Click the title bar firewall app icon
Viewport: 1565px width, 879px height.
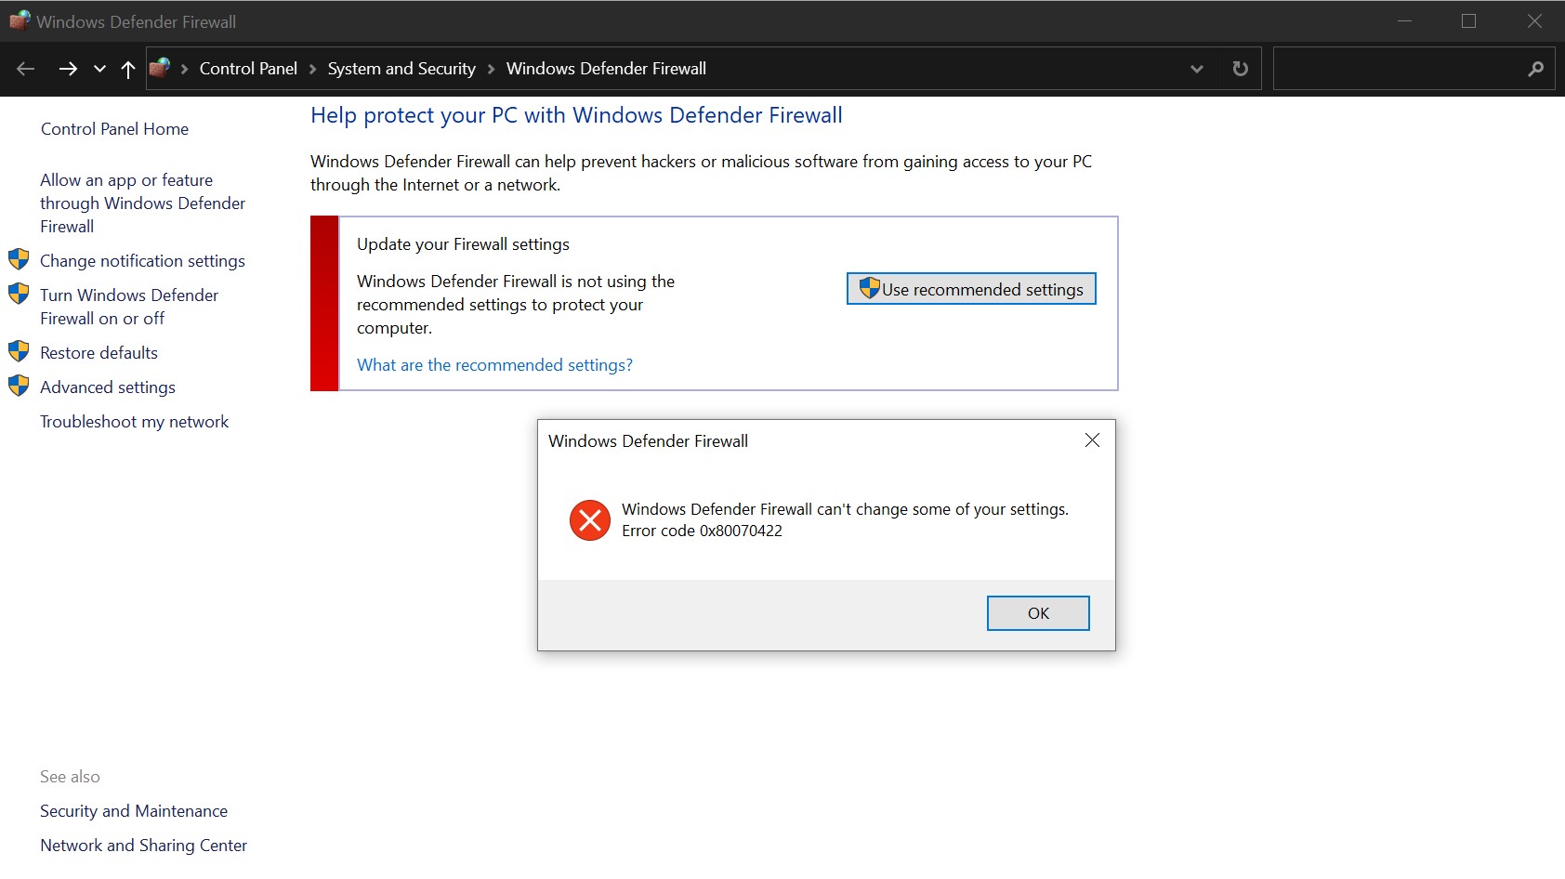pyautogui.click(x=20, y=20)
